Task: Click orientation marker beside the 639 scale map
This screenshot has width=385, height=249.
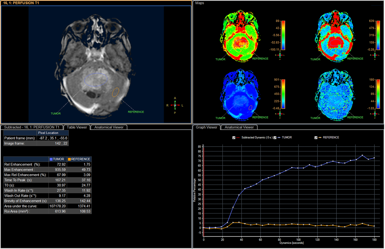Action: coord(375,55)
